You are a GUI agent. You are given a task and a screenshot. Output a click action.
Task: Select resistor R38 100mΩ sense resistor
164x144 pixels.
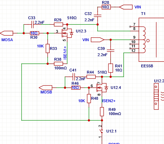pyautogui.click(x=58, y=64)
